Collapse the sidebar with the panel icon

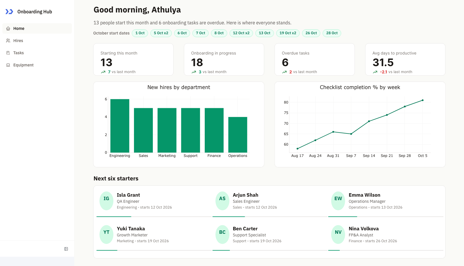coord(66,249)
